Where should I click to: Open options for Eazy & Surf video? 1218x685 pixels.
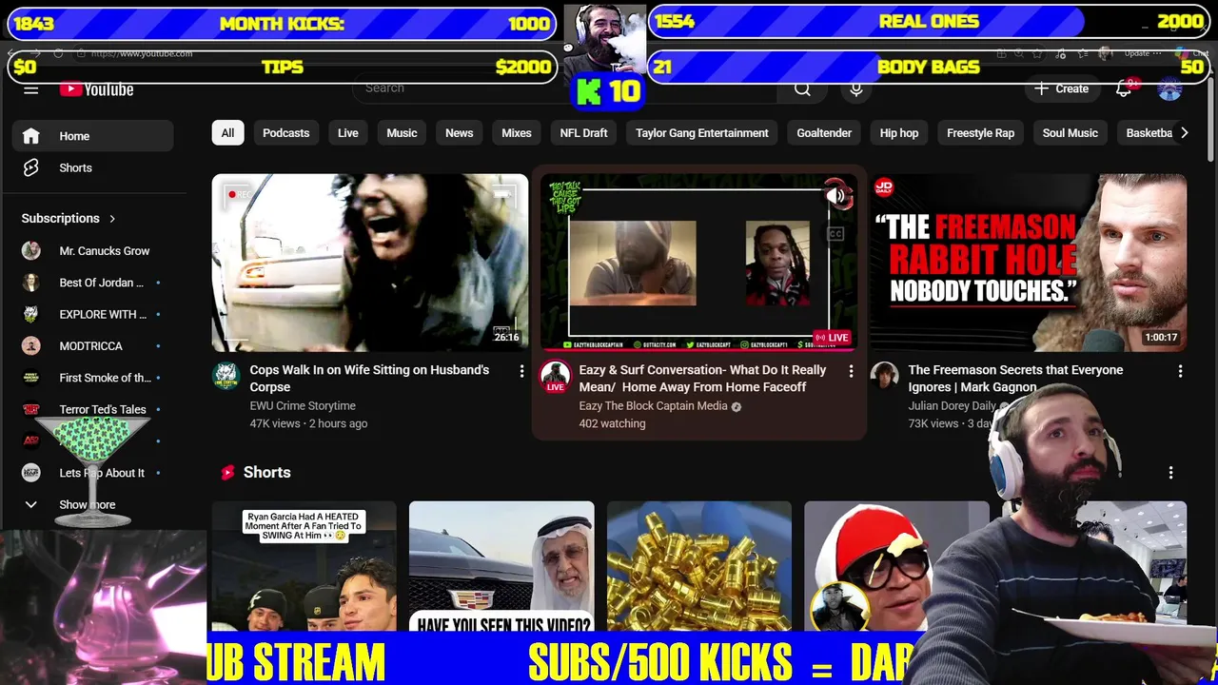pos(851,371)
